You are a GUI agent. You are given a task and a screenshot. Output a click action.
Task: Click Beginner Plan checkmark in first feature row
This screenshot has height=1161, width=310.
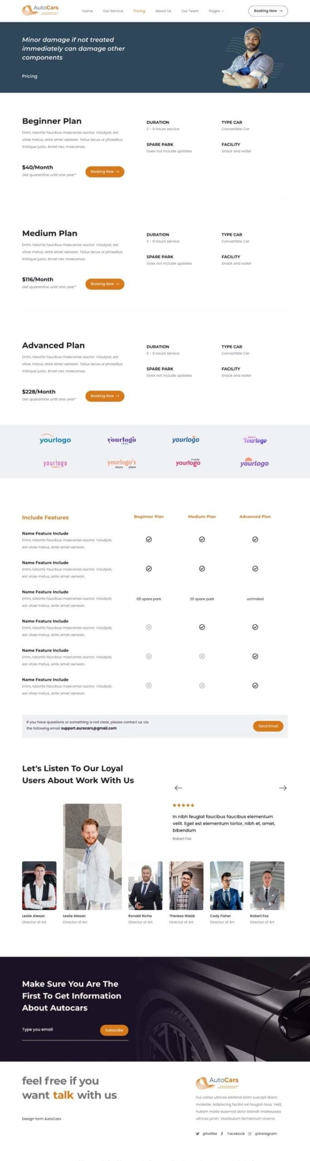click(149, 539)
